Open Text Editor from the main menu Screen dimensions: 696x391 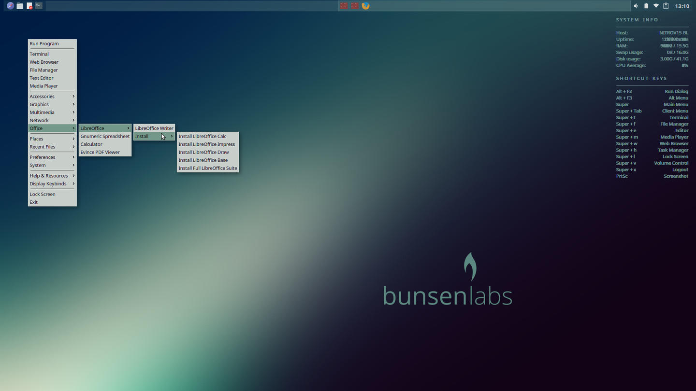tap(52, 78)
